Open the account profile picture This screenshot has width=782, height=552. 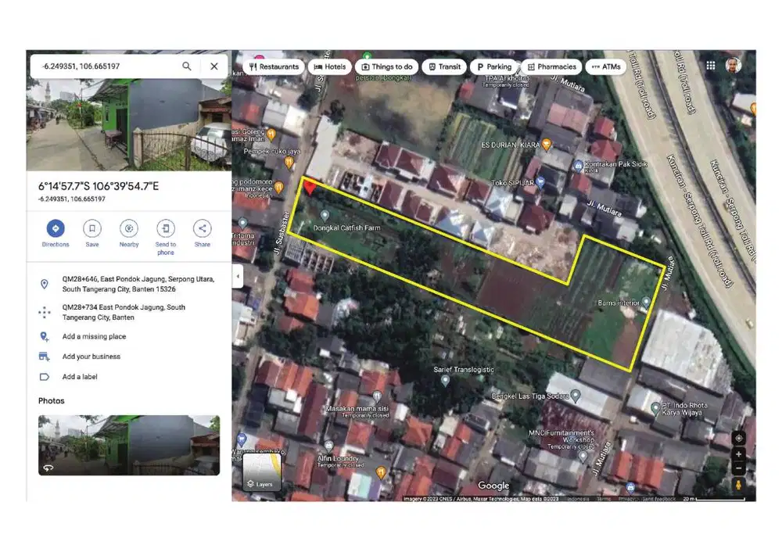click(x=734, y=66)
